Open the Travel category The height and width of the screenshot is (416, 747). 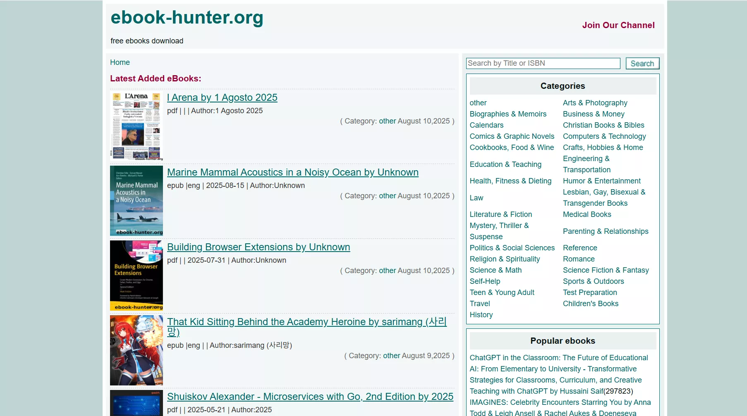pyautogui.click(x=480, y=304)
